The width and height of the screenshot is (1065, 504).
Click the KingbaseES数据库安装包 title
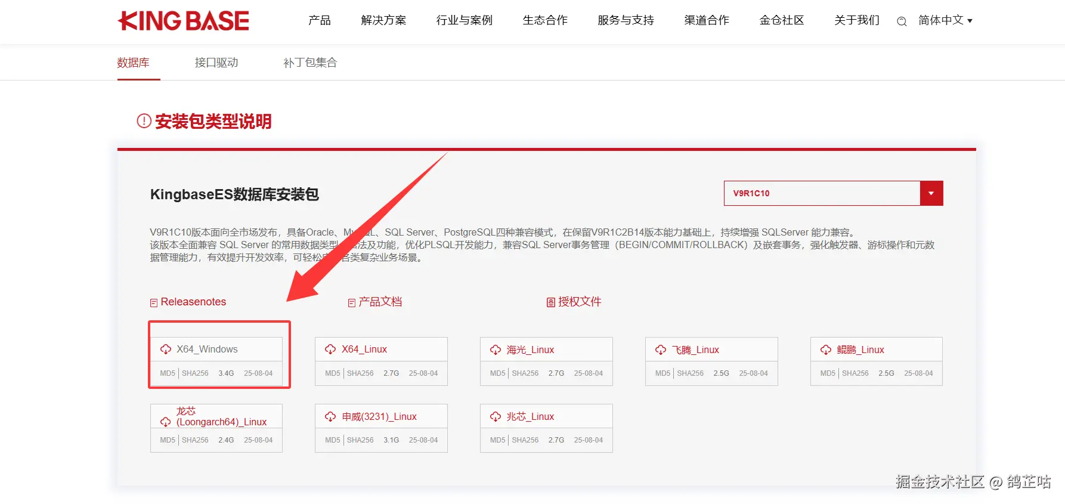[x=234, y=194]
